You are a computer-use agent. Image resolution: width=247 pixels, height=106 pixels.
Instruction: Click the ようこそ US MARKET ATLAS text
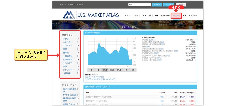[x=71, y=5]
